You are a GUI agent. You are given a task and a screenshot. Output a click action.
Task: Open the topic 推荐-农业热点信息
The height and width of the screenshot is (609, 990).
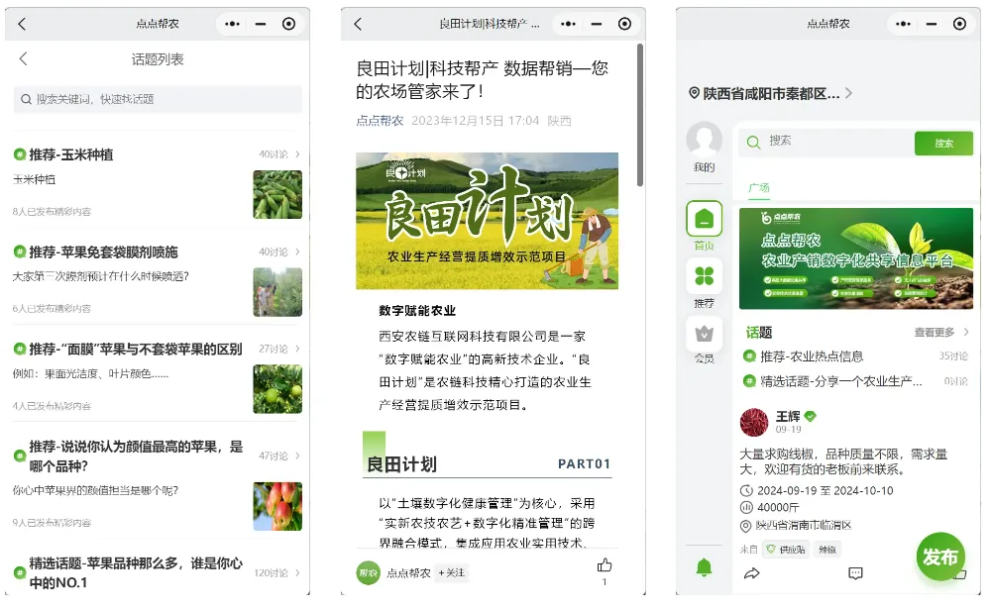[x=812, y=356]
